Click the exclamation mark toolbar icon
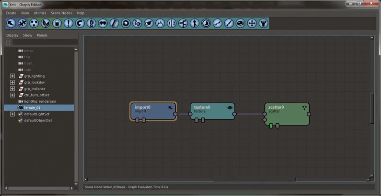Screen dimensions: 381x196 coord(69,23)
